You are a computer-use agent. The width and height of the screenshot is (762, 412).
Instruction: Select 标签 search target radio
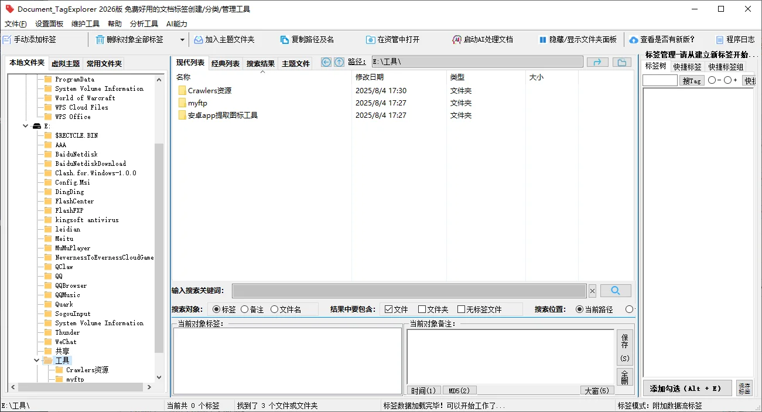pos(217,309)
